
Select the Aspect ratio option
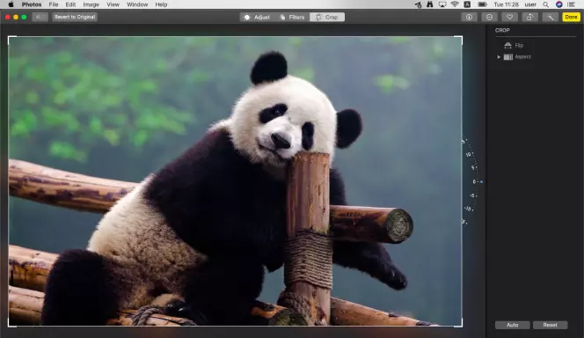tap(518, 57)
